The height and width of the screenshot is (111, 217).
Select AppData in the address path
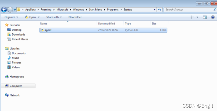30,10
